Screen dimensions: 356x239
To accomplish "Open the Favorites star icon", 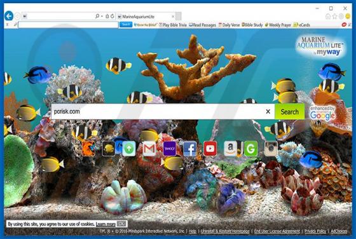I will 334,17.
